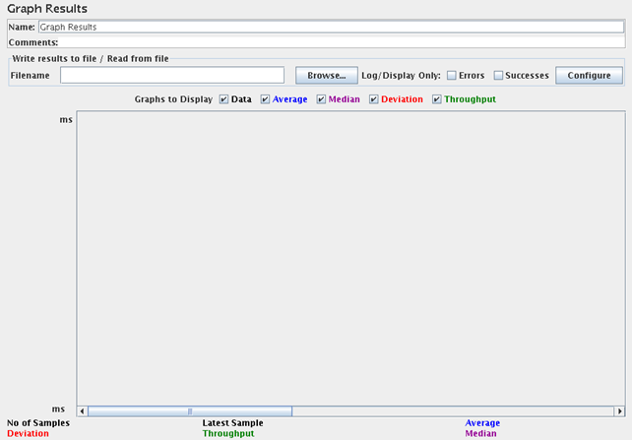Click the scrollbar left arrow button
Image resolution: width=632 pixels, height=440 pixels.
click(x=82, y=411)
